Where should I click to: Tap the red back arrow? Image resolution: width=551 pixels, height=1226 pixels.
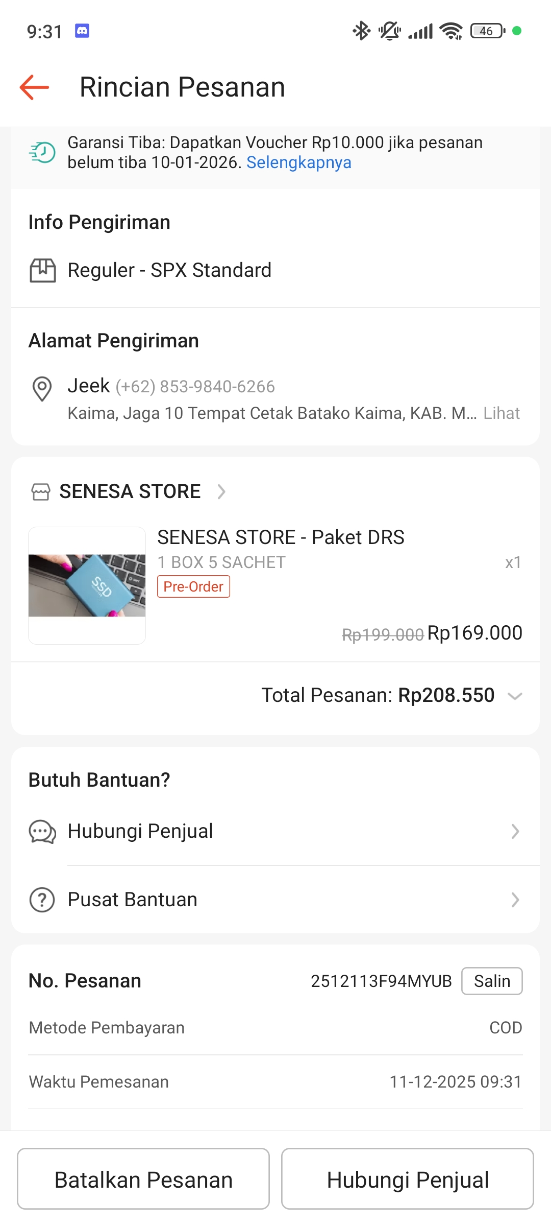[34, 87]
